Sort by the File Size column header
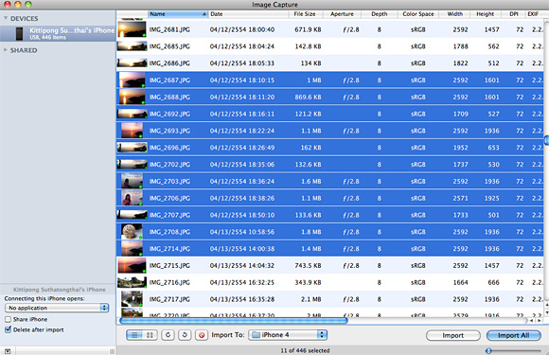Image resolution: width=549 pixels, height=355 pixels. 305,14
